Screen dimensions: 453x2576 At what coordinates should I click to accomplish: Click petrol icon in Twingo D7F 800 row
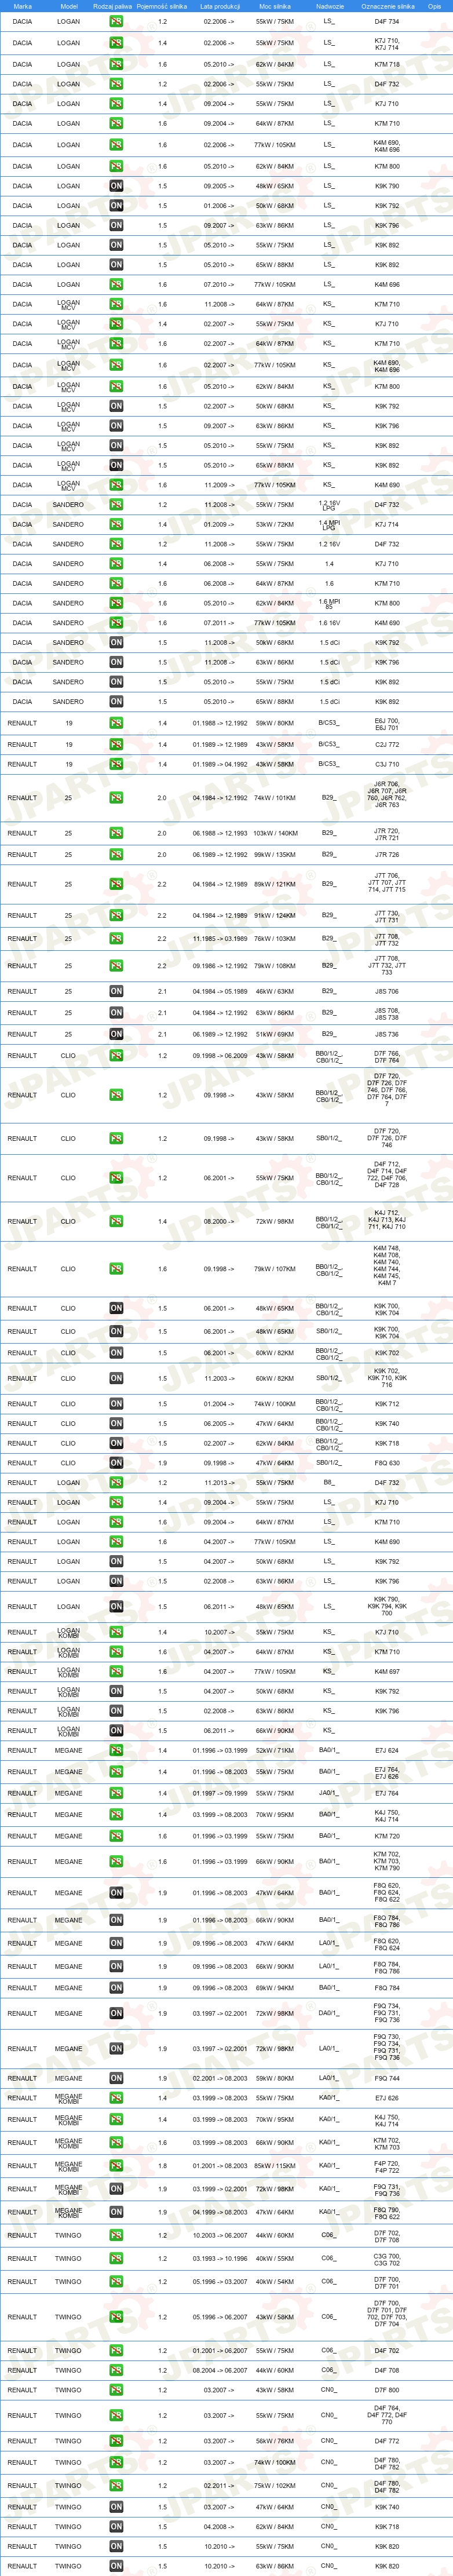(x=116, y=2390)
